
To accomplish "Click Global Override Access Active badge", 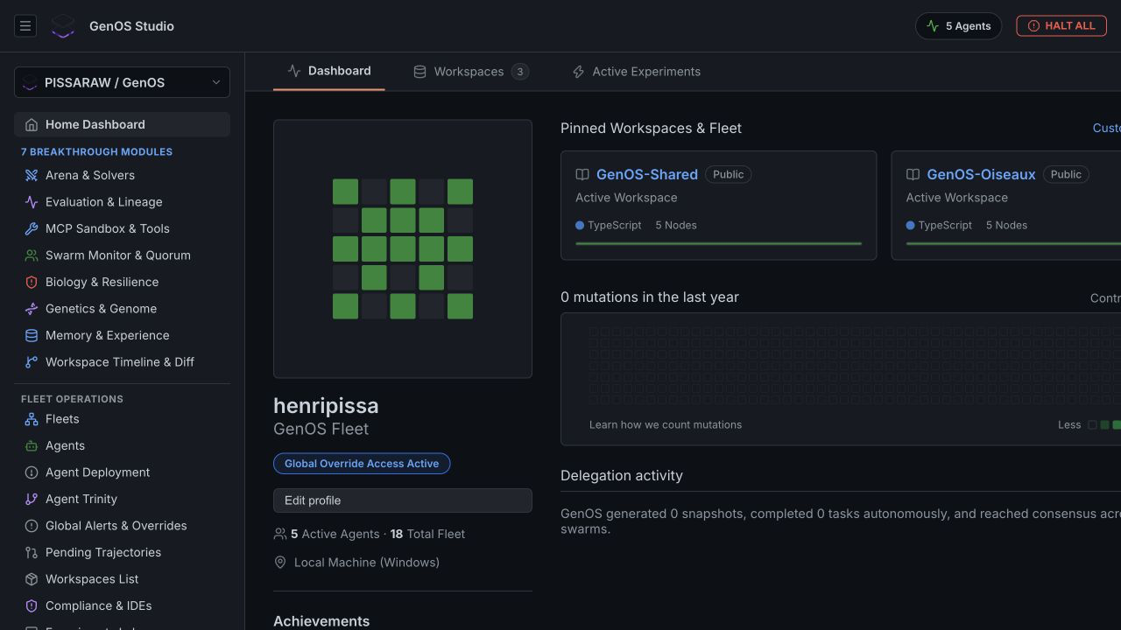I will click(362, 464).
